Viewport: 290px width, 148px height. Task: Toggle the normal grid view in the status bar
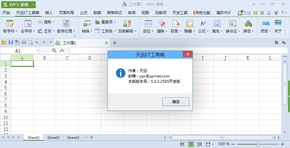(191, 144)
